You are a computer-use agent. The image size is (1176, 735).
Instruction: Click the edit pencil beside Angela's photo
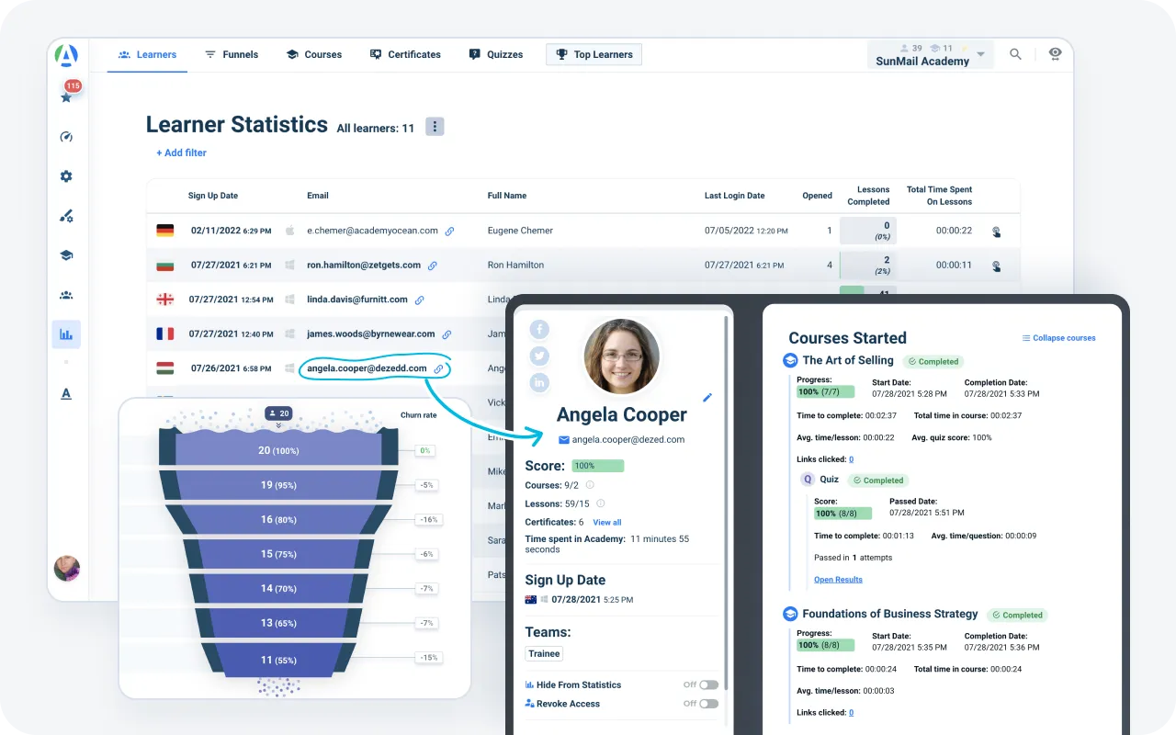pyautogui.click(x=707, y=398)
